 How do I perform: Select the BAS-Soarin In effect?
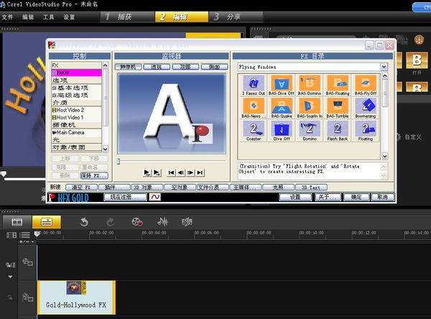310,108
